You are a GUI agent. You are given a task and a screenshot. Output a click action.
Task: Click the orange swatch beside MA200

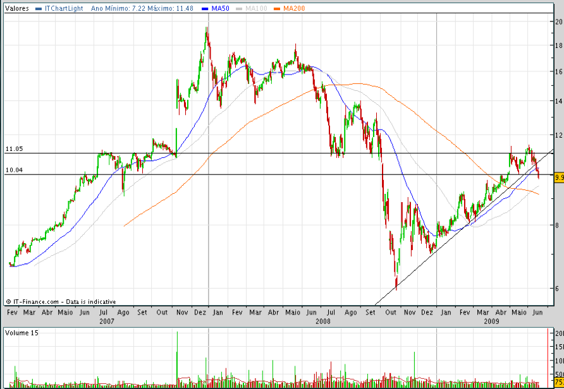coord(278,9)
